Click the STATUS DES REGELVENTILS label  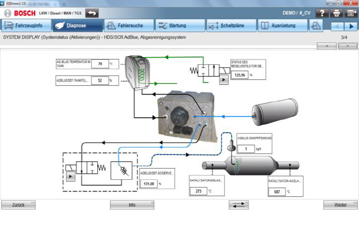coord(248,64)
